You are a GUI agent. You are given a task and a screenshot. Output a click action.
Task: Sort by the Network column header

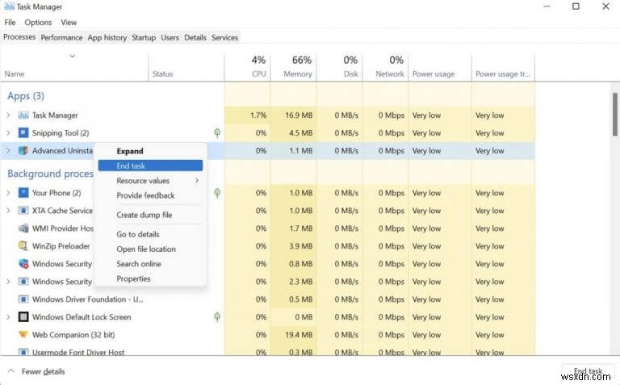coord(385,66)
